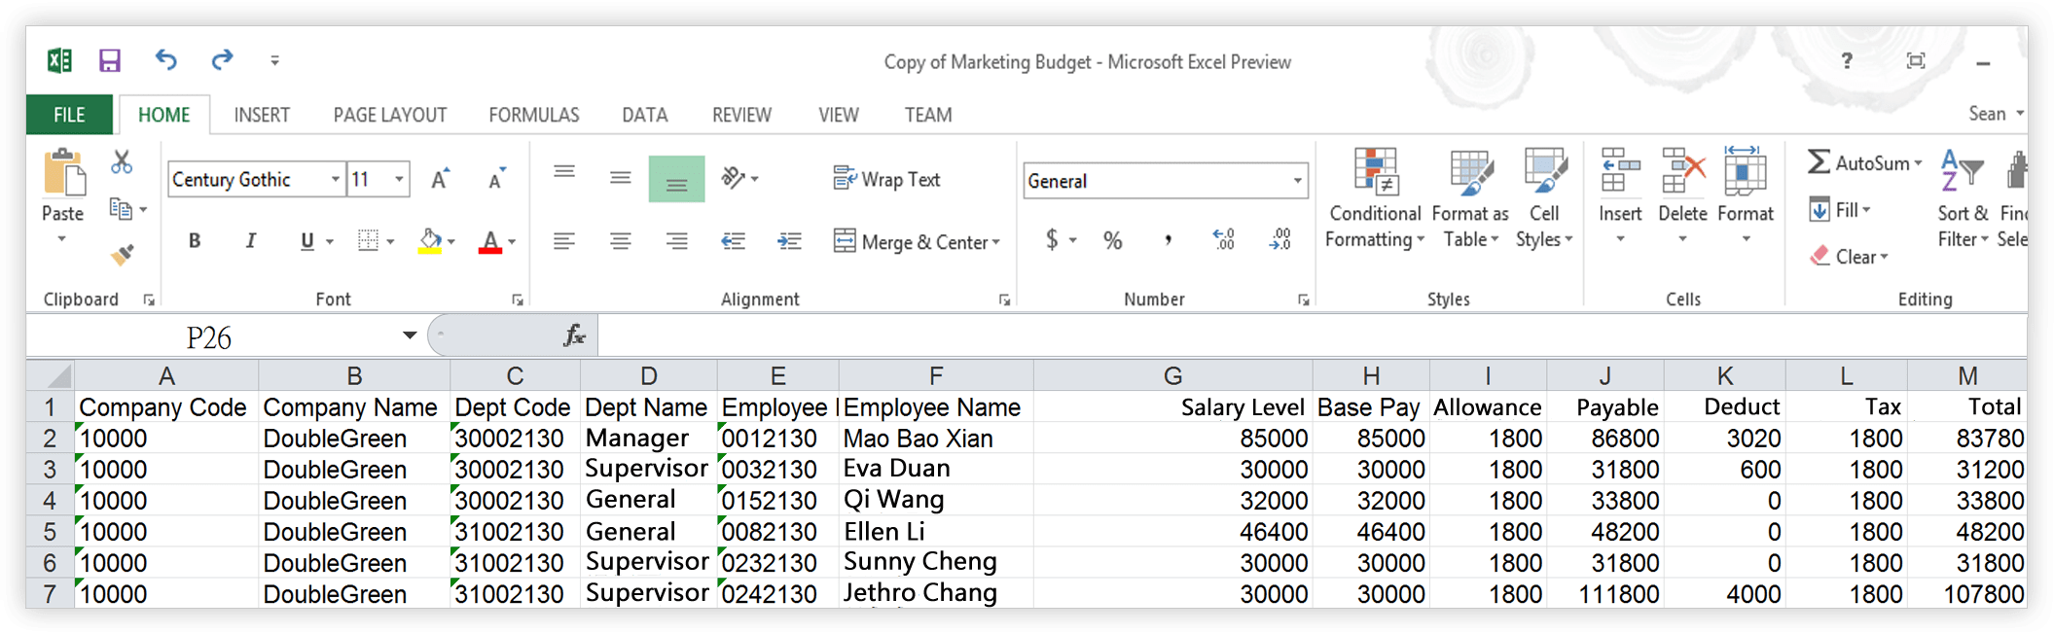This screenshot has height=634, width=2054.
Task: Center text horizontally
Action: click(620, 241)
